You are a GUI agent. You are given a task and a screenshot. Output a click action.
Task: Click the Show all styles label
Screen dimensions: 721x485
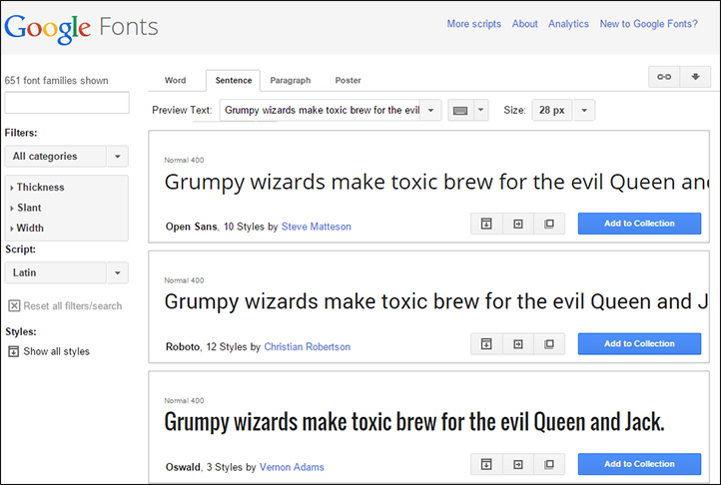(x=57, y=351)
